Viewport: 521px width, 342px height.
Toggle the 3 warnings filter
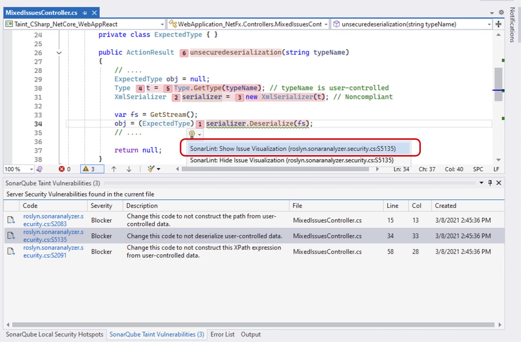point(92,169)
